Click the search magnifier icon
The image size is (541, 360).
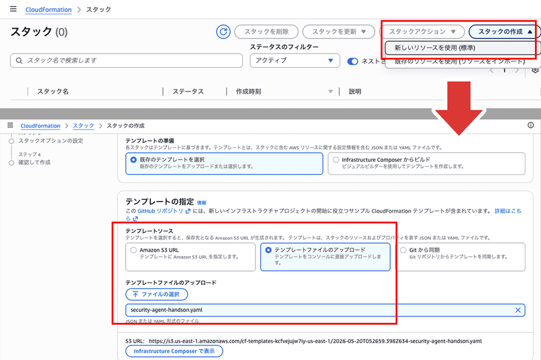pyautogui.click(x=19, y=61)
